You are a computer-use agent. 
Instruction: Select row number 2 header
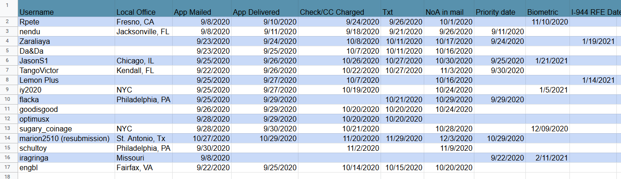[x=9, y=22]
